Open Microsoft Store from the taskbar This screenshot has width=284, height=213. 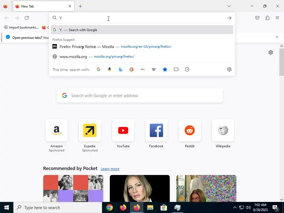coord(164,207)
